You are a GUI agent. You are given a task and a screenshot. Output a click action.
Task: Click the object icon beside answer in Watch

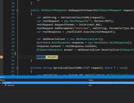tap(3, 83)
